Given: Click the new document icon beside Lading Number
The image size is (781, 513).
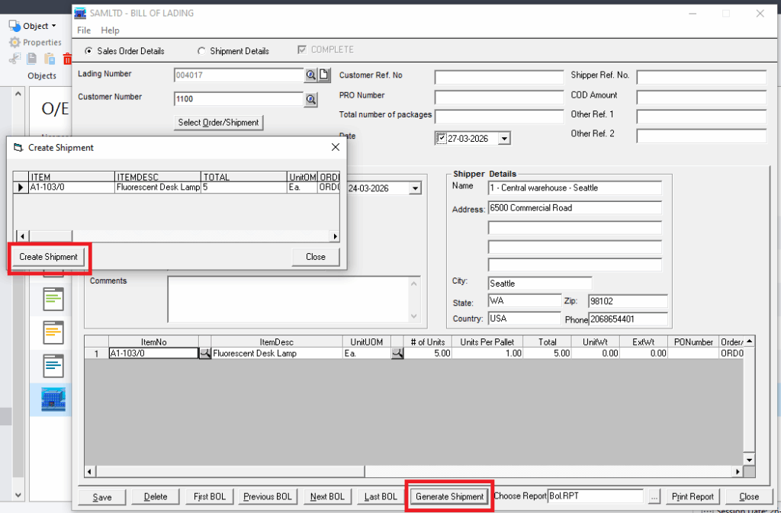Looking at the screenshot, I should pyautogui.click(x=324, y=75).
